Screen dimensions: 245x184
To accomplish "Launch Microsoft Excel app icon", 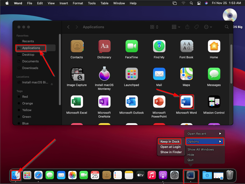I will [x=77, y=102].
